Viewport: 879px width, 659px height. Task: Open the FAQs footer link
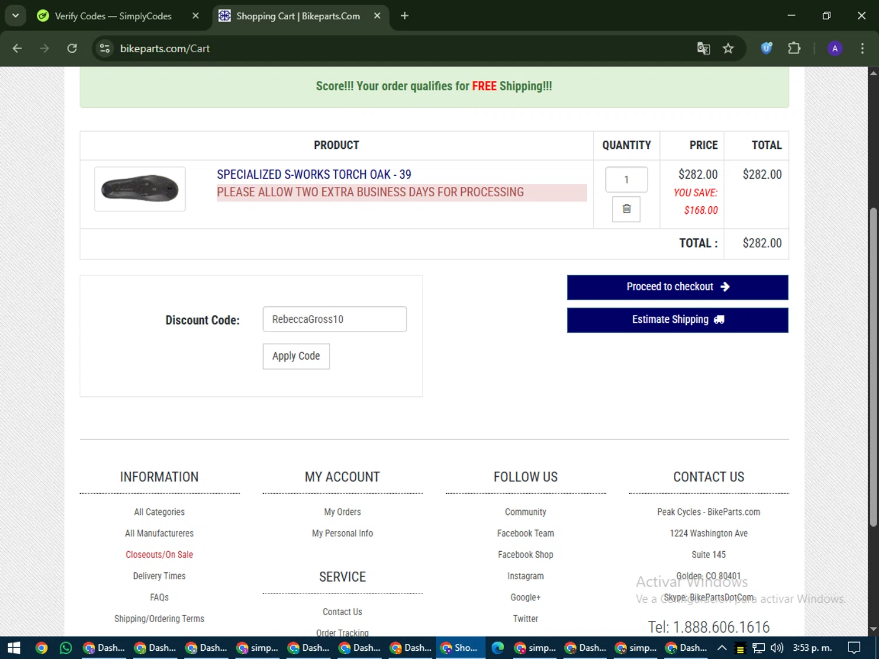159,597
